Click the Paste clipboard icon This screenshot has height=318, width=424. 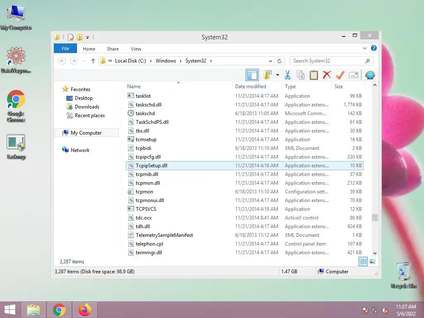click(314, 75)
